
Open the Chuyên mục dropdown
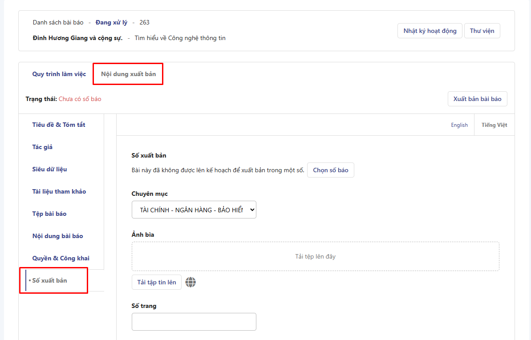(x=194, y=210)
